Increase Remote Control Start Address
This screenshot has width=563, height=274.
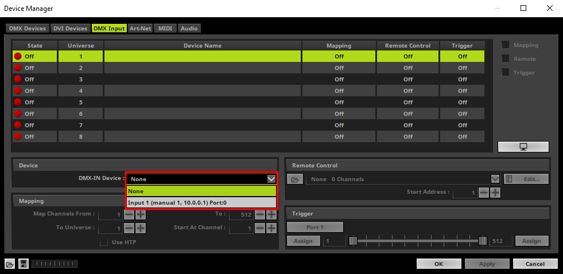click(x=495, y=193)
